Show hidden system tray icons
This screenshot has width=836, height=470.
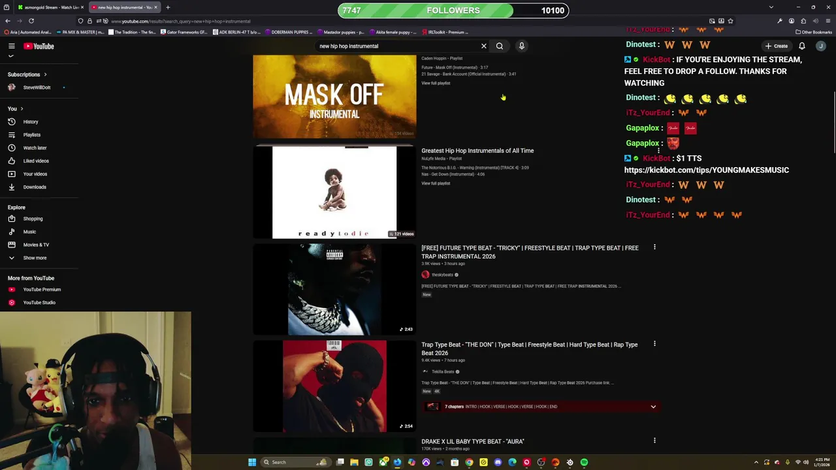point(756,462)
